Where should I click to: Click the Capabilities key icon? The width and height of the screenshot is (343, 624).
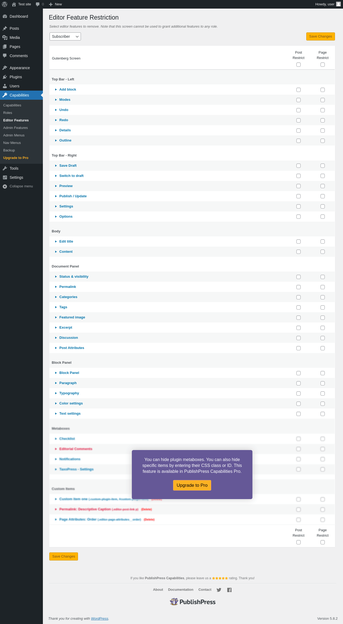(5, 95)
